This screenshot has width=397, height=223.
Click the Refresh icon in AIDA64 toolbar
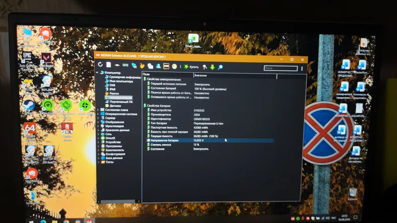point(100,65)
